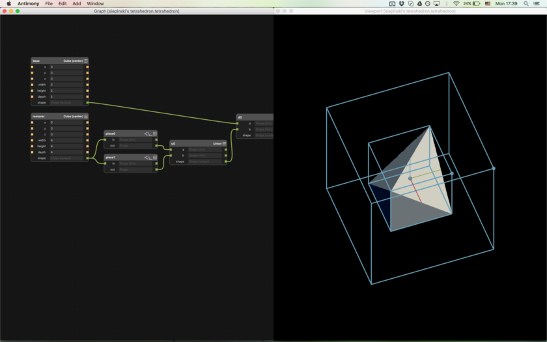The width and height of the screenshot is (547, 342).
Task: Click the d0 node 'b' input port
Action: click(x=237, y=129)
